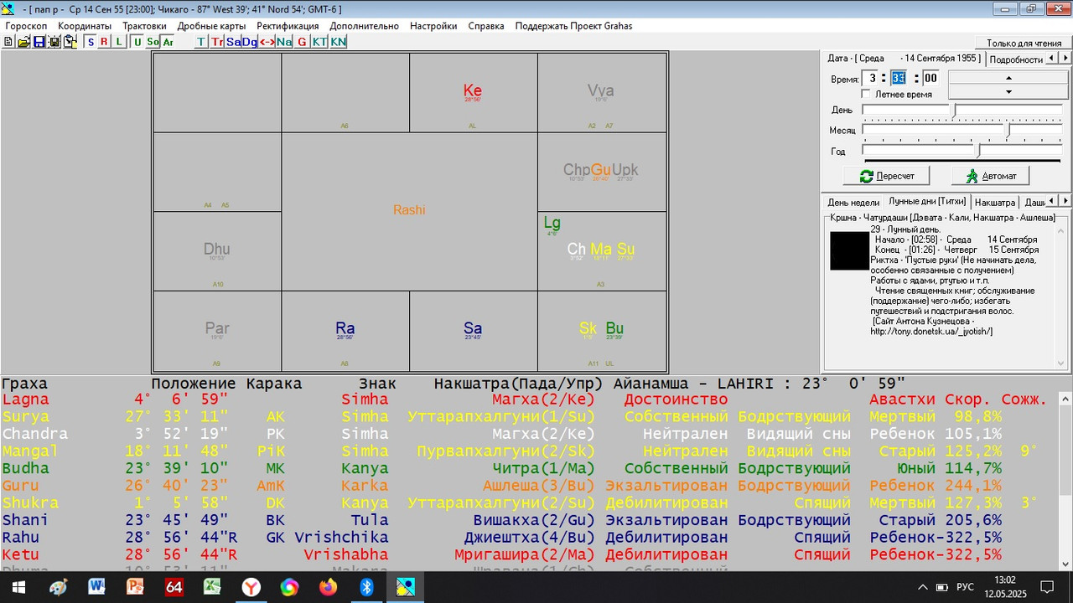
Task: Open Дополнительно menu
Action: click(x=364, y=26)
